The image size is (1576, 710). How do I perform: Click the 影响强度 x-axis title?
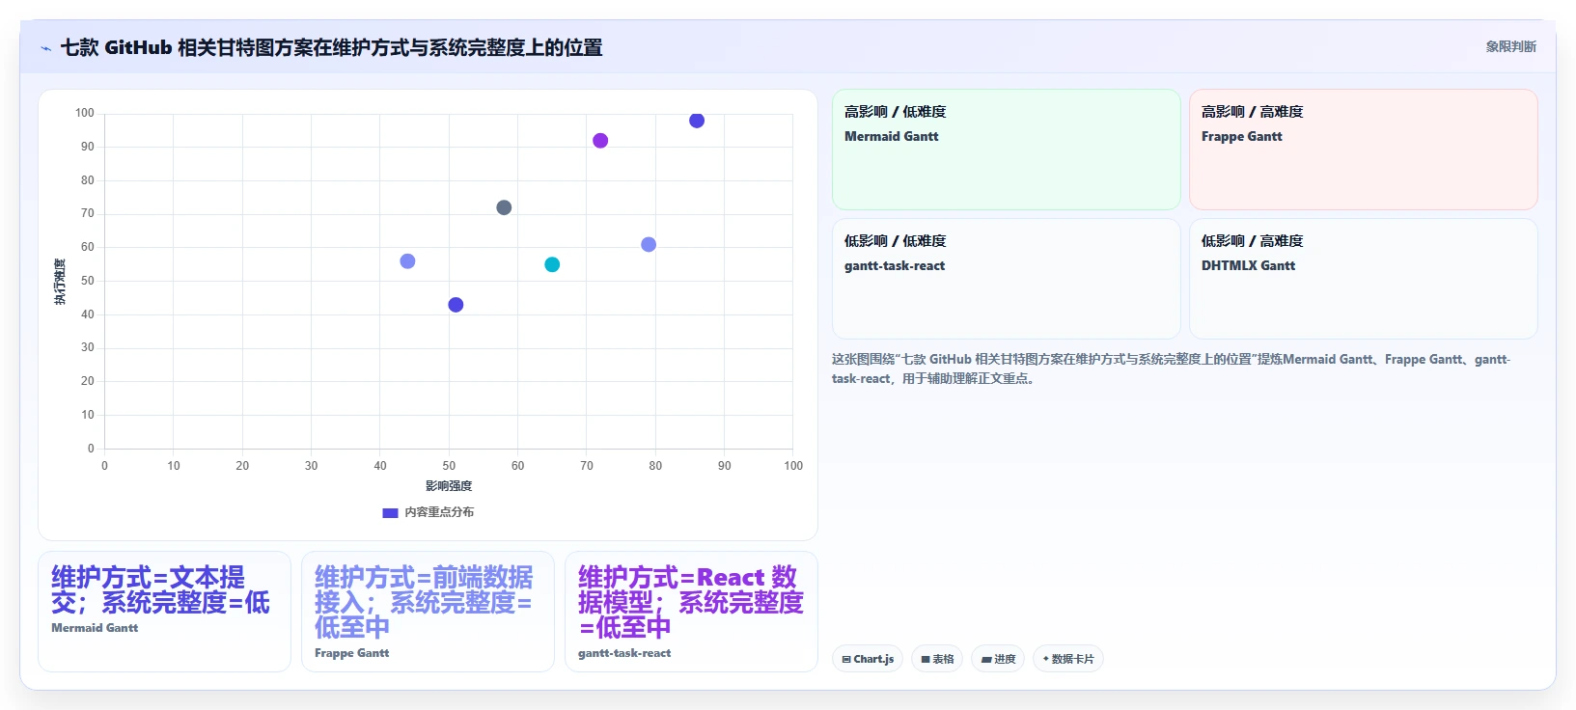449,486
